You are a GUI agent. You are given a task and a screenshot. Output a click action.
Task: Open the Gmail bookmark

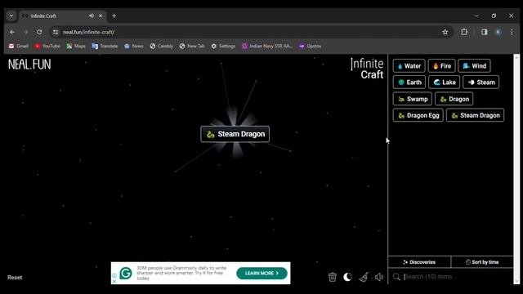click(x=18, y=46)
